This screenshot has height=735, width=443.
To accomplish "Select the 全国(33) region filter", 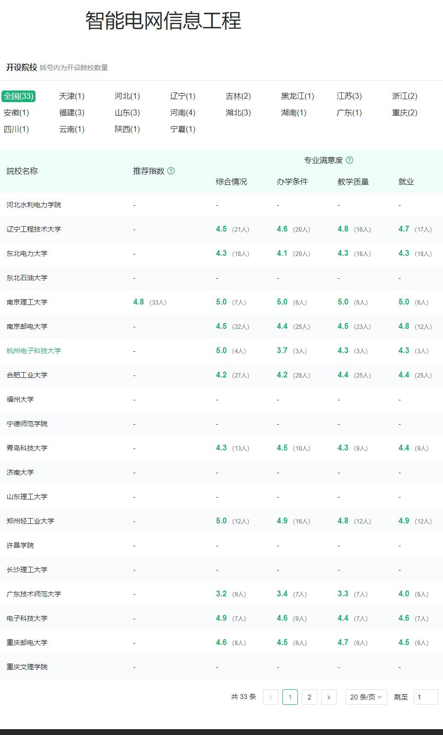I will coord(19,96).
